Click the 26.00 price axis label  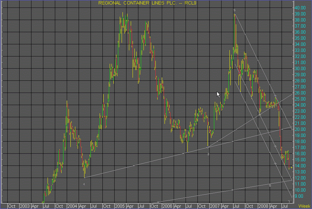(300, 93)
